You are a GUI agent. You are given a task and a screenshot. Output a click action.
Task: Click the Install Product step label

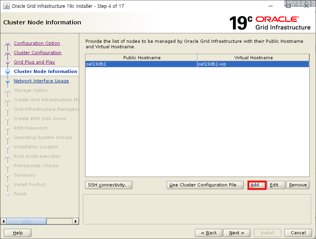30,184
